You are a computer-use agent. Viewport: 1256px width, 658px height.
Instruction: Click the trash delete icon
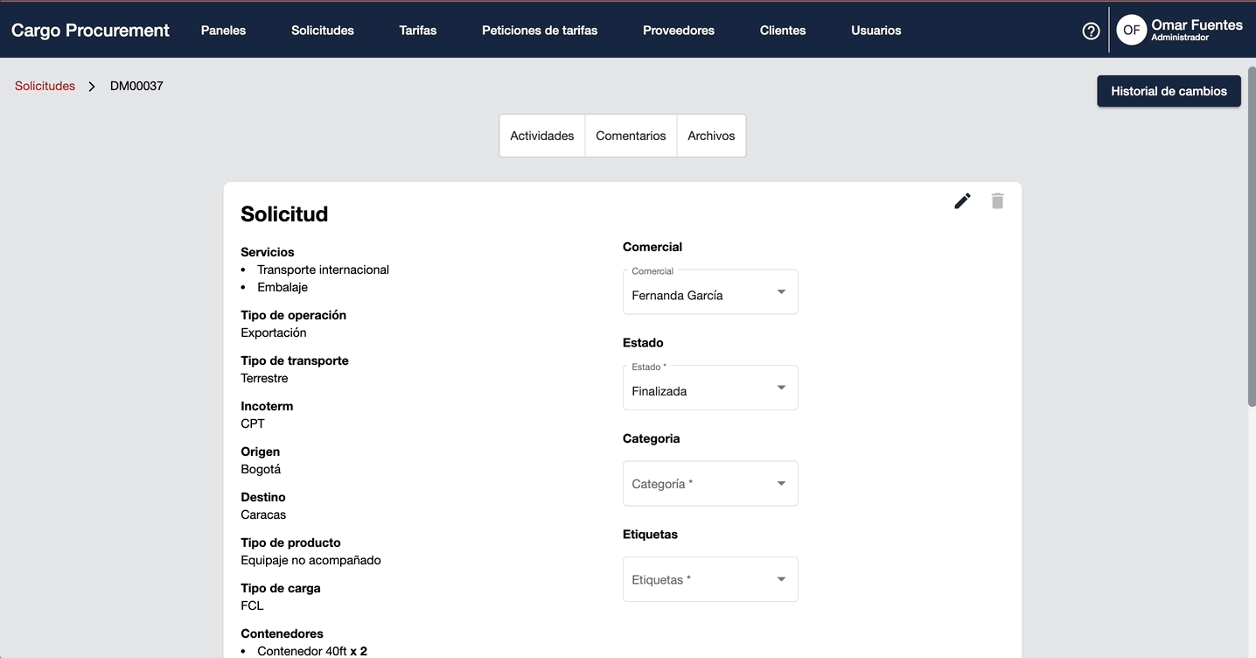coord(997,201)
